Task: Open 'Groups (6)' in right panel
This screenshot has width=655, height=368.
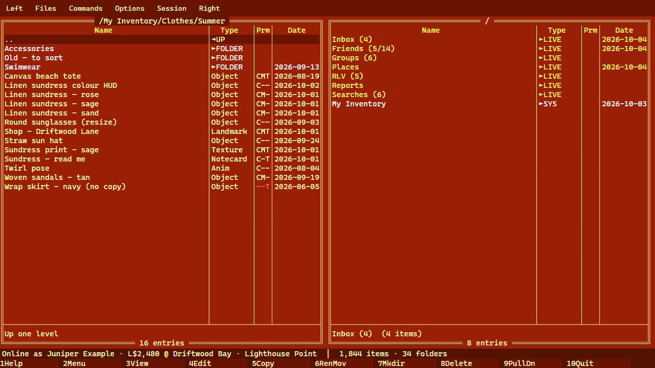Action: [x=489, y=58]
